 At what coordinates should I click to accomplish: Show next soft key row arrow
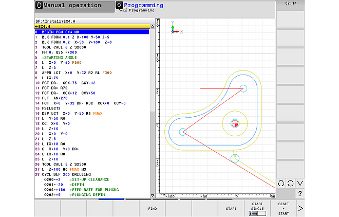300,208
